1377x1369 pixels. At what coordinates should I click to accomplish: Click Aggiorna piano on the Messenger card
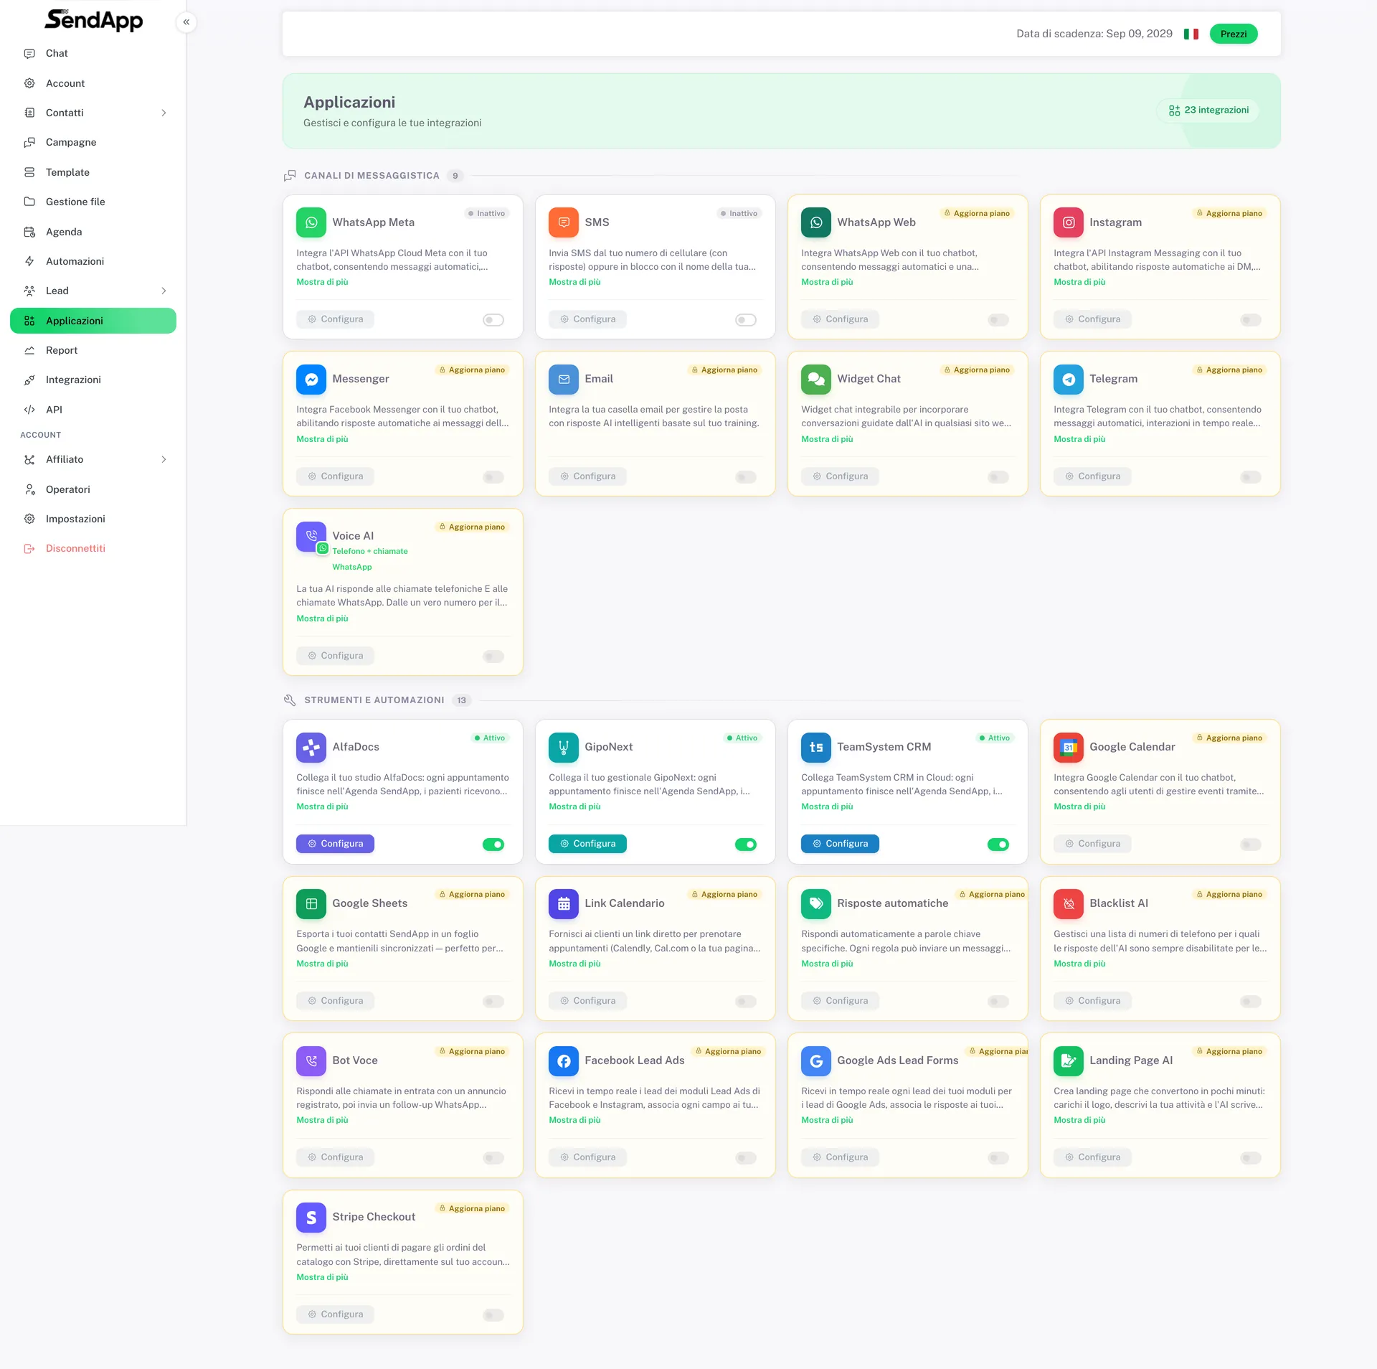[472, 370]
